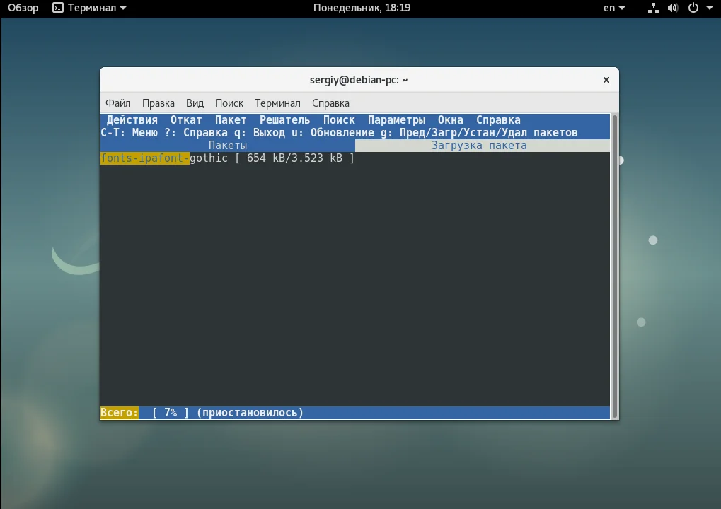Open the network status icon in top bar

pyautogui.click(x=653, y=8)
